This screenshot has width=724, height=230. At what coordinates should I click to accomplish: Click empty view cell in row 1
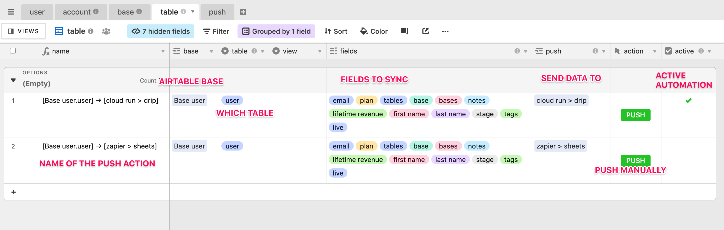point(297,115)
